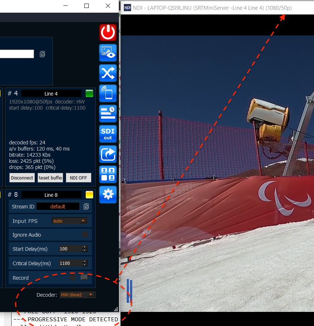Open the Input FPS auto dropdown
This screenshot has height=326, width=314.
pos(70,221)
